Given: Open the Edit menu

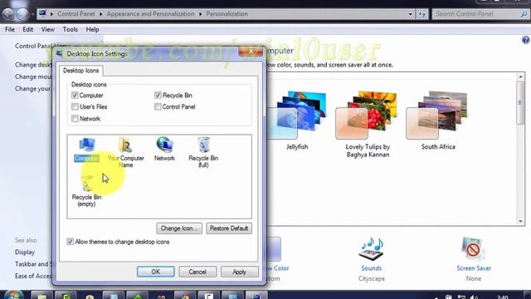Looking at the screenshot, I should coord(27,30).
